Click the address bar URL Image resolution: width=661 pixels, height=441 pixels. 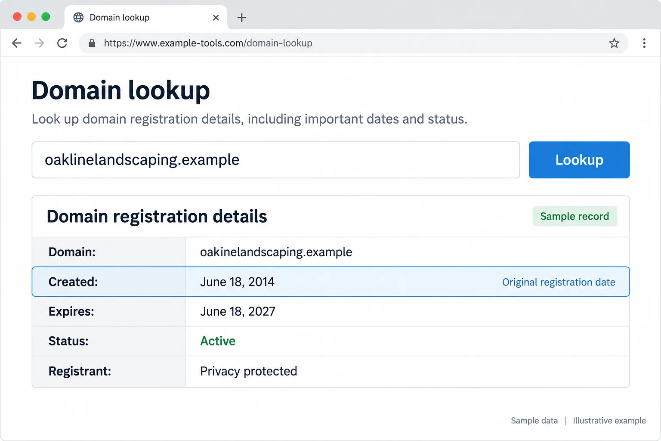click(208, 43)
